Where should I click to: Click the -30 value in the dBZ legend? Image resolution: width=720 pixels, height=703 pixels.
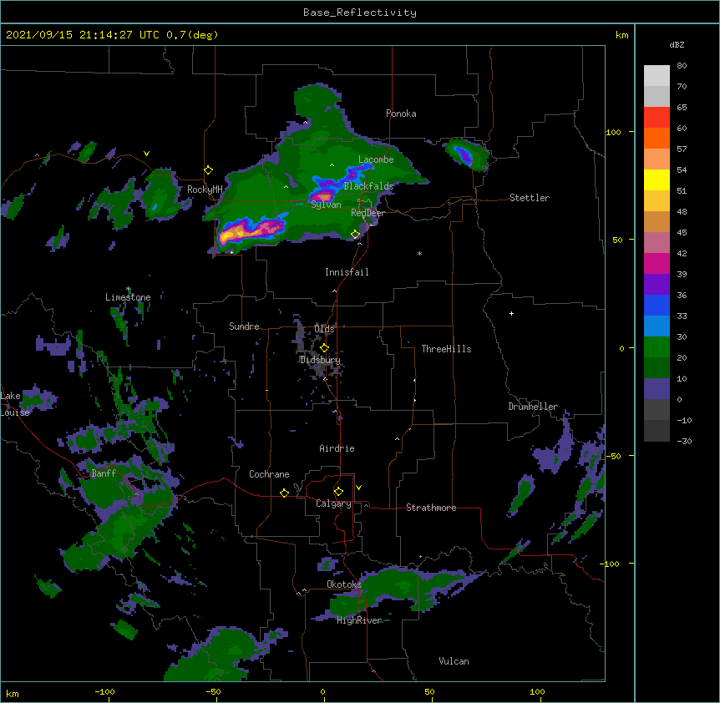(684, 441)
